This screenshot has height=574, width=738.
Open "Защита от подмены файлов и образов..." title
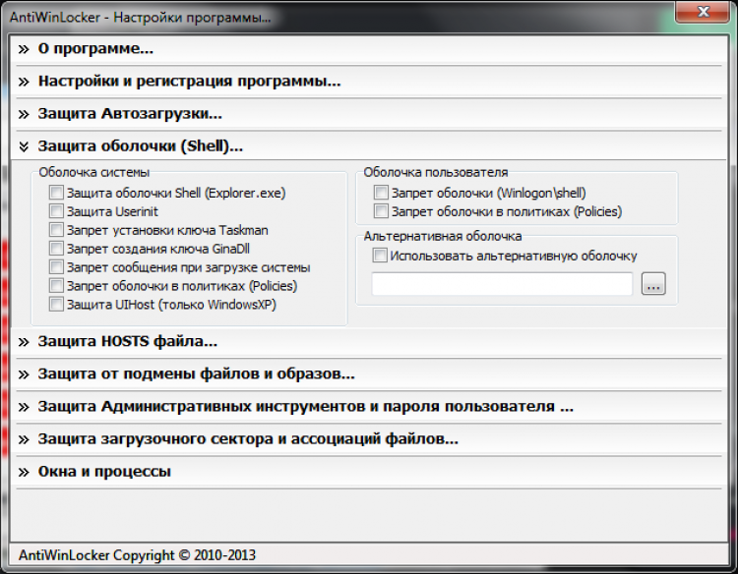196,374
